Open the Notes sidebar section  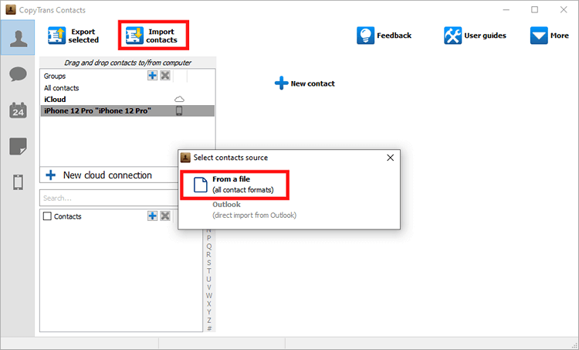[x=18, y=146]
